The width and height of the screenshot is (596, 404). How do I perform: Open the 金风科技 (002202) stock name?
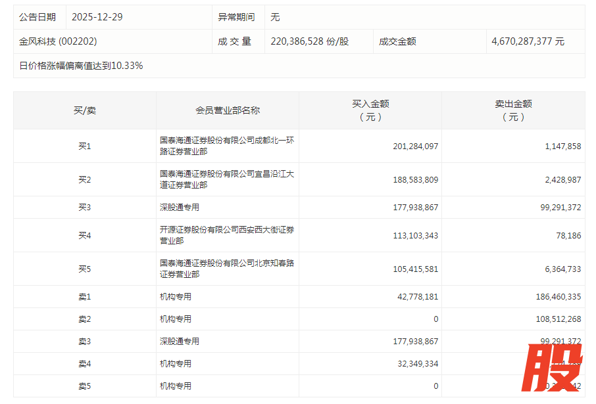[58, 41]
